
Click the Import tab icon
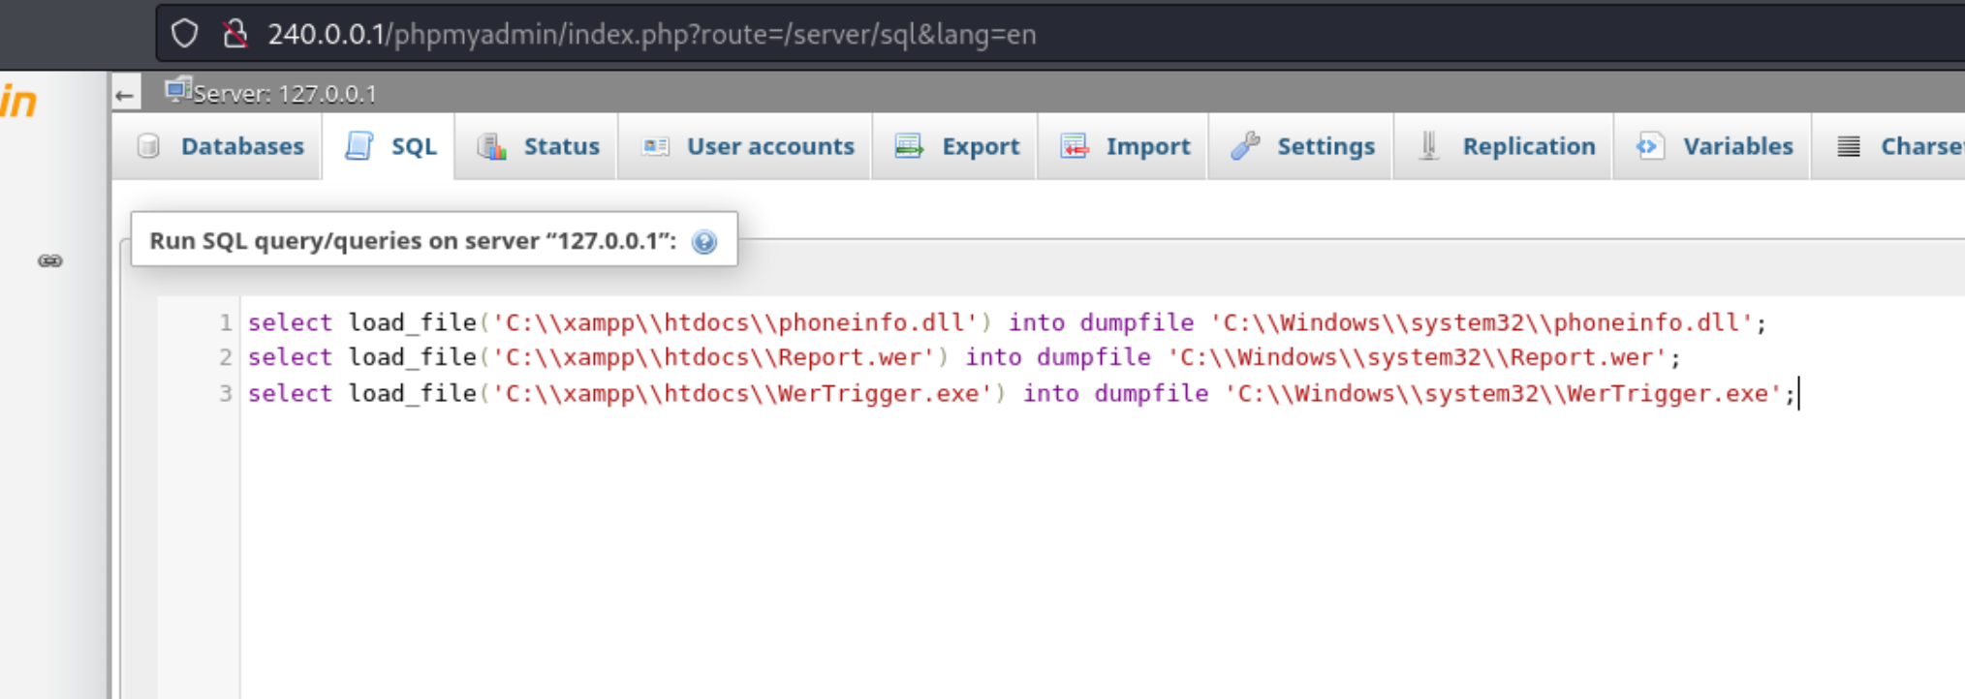[x=1075, y=146]
